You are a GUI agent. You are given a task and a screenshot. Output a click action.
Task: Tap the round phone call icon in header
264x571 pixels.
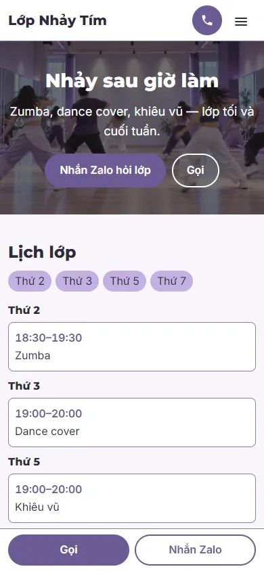[207, 20]
